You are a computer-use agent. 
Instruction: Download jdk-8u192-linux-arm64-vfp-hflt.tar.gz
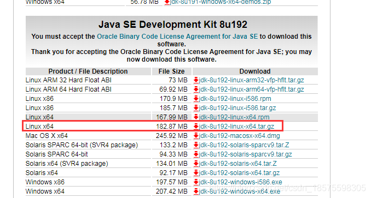(251, 89)
